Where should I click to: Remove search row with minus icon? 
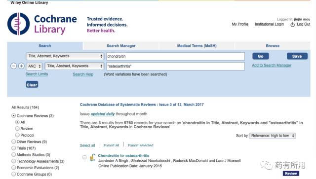point(13,66)
